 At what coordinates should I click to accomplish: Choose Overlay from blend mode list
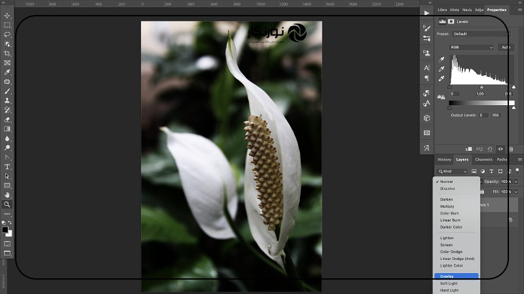[x=457, y=276]
